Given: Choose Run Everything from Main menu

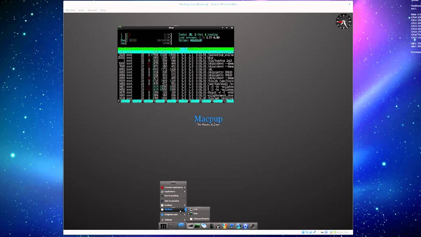Looking at the screenshot, I should (173, 196).
